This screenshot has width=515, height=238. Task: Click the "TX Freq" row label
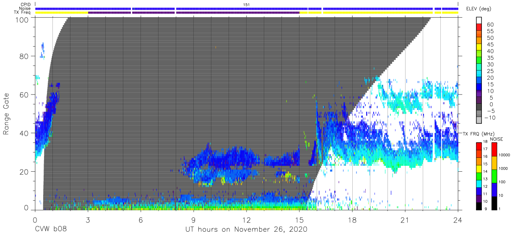pos(23,13)
